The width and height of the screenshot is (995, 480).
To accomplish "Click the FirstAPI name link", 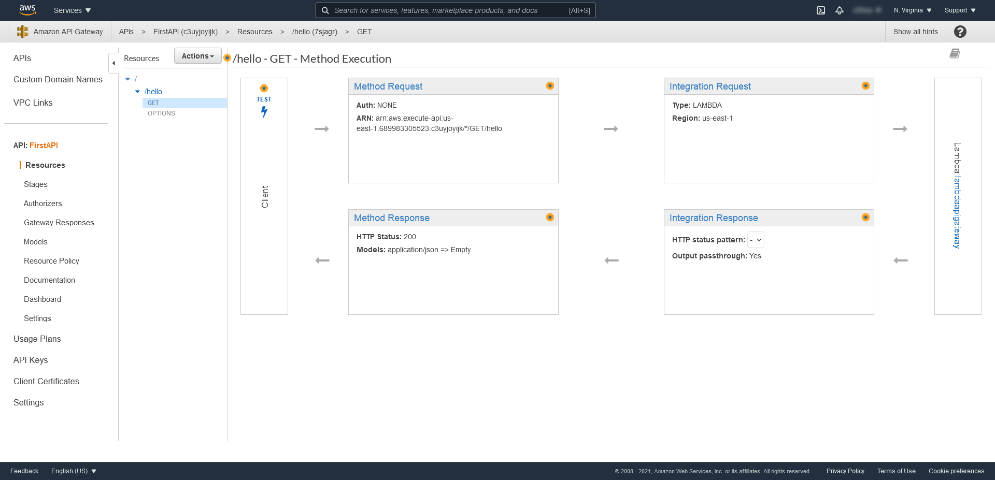I will [44, 146].
